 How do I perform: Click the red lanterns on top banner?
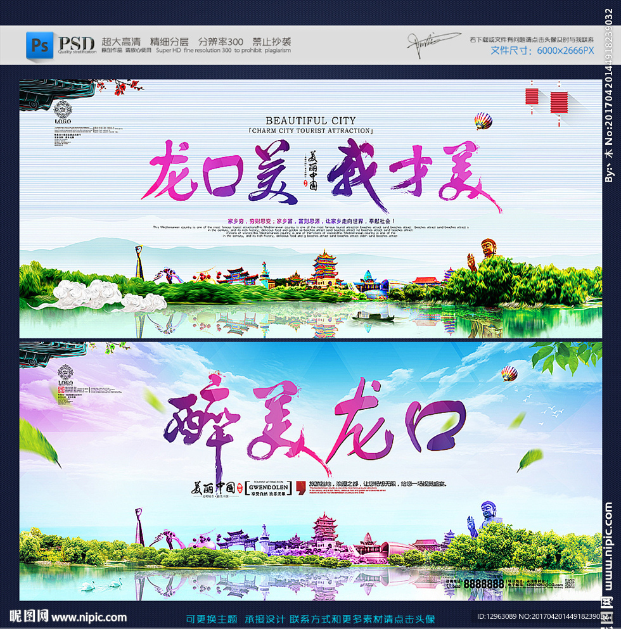click(547, 102)
